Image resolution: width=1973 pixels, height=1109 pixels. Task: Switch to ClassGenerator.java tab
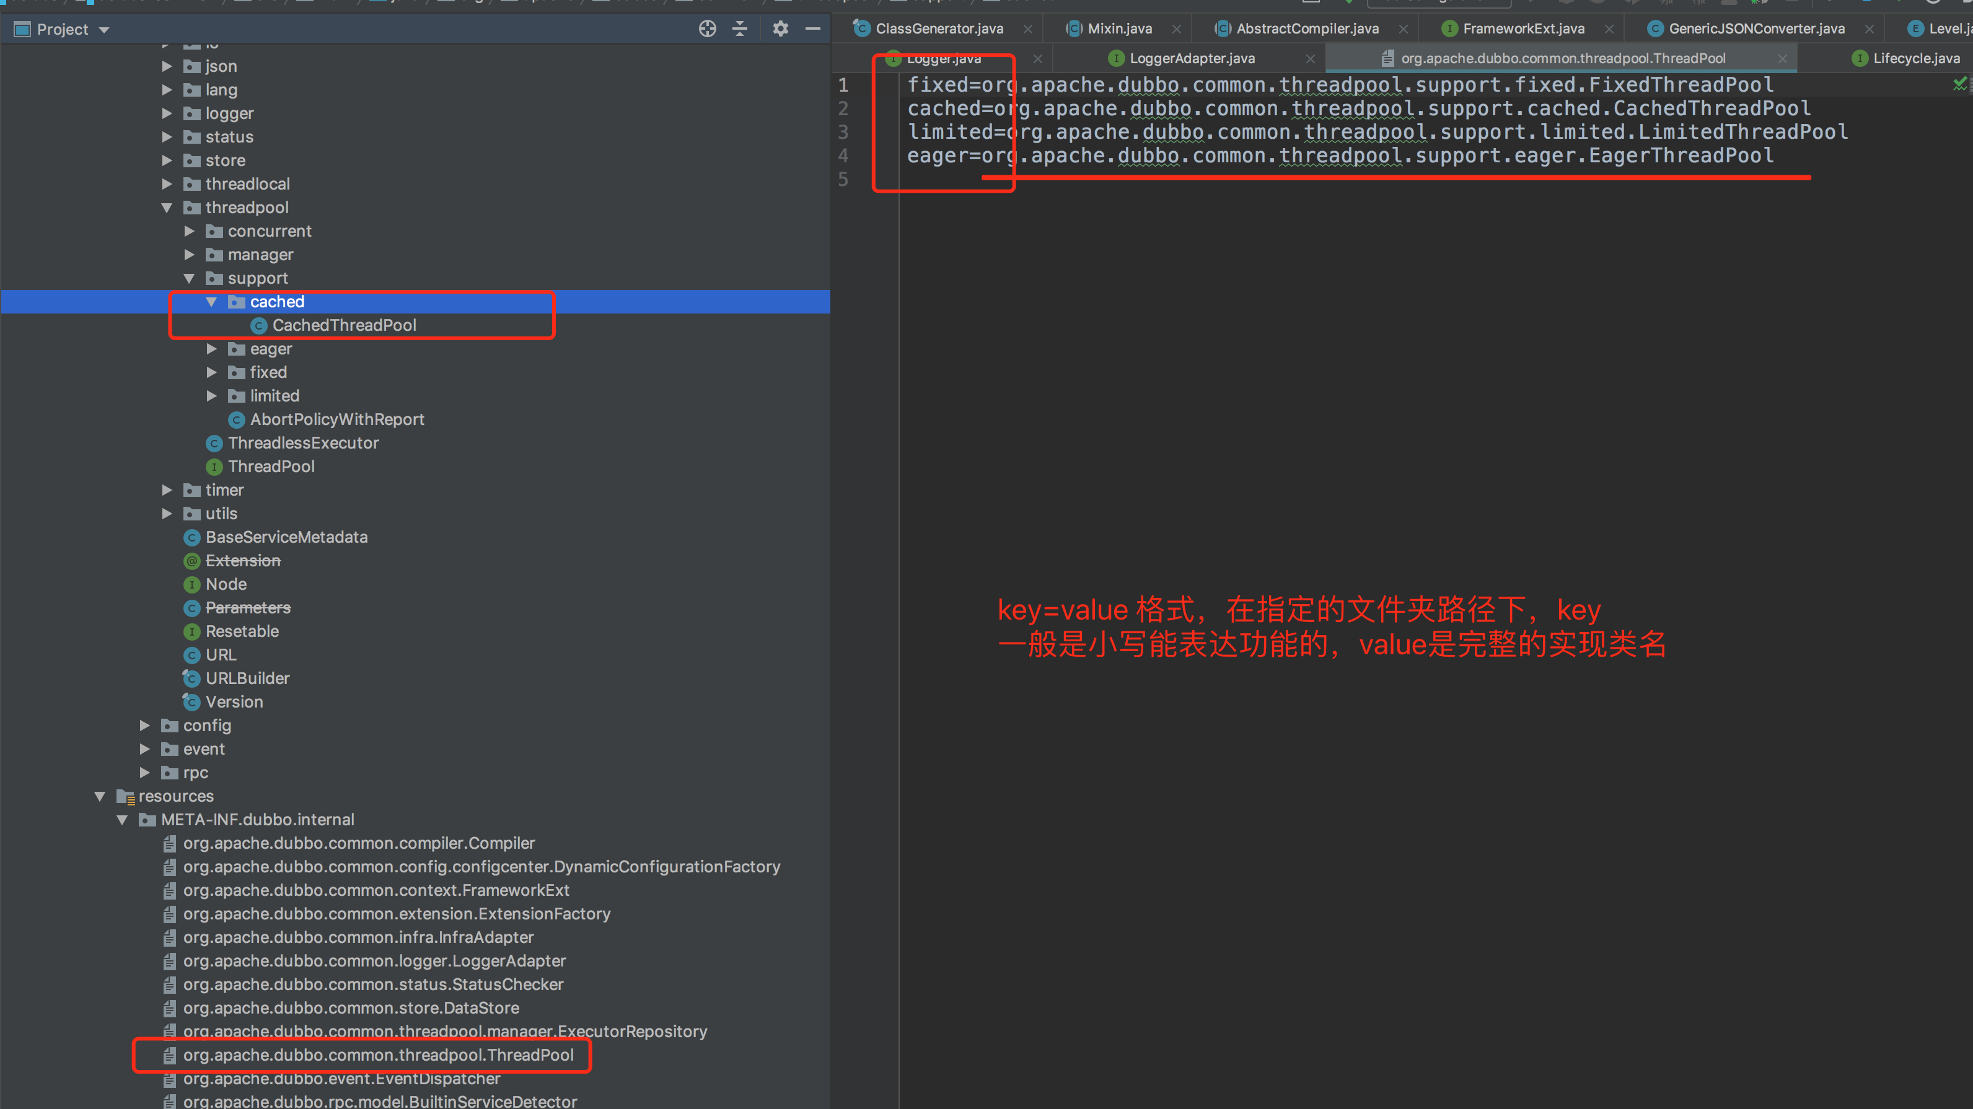939,28
